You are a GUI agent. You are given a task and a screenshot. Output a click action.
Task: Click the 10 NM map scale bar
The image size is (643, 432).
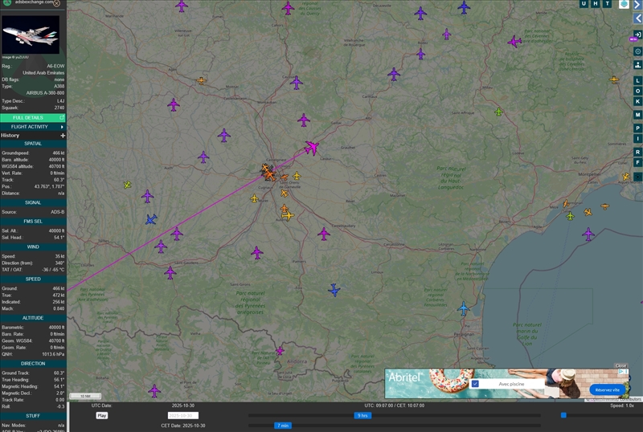click(x=85, y=396)
